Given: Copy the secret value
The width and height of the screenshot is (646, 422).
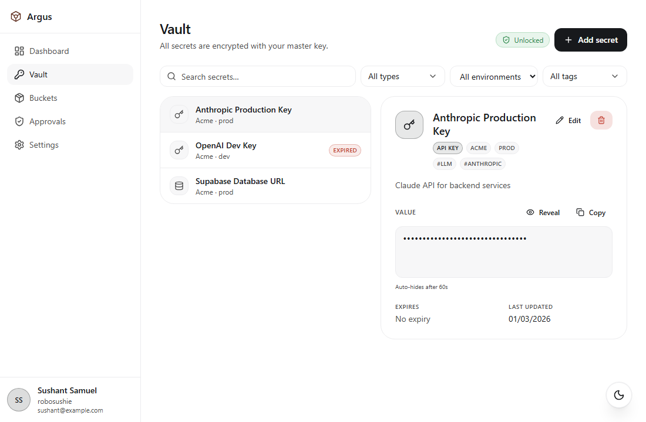Looking at the screenshot, I should (x=591, y=213).
